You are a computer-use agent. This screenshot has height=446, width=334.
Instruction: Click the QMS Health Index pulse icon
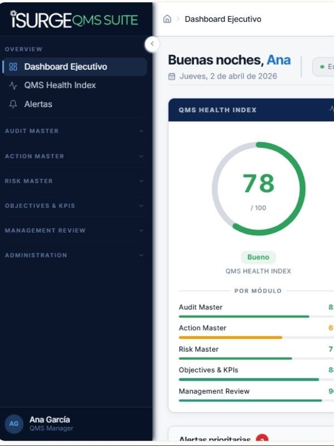(x=13, y=85)
